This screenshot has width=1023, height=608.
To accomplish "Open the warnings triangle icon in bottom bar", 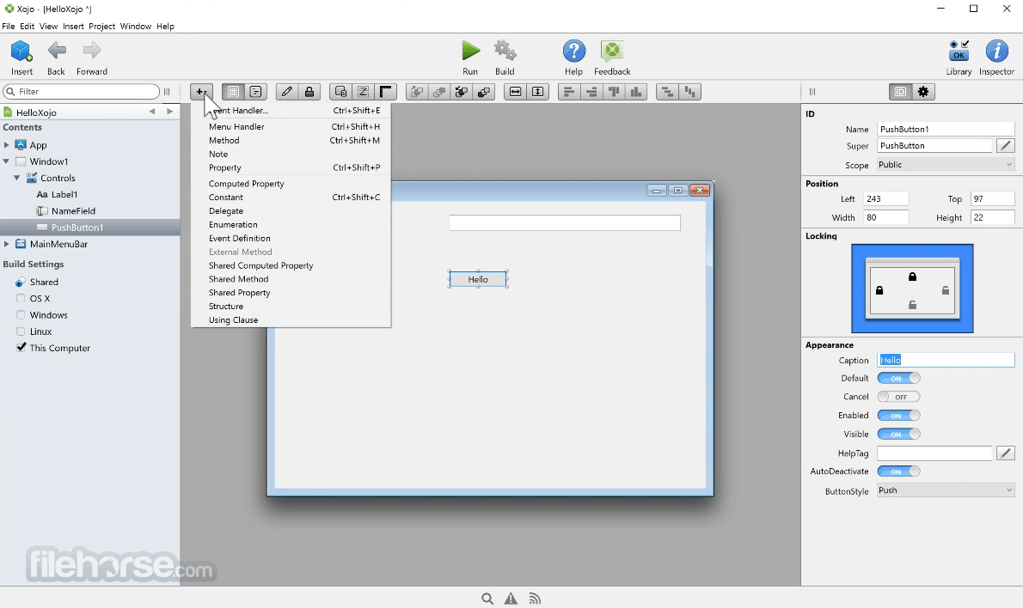I will coord(511,599).
